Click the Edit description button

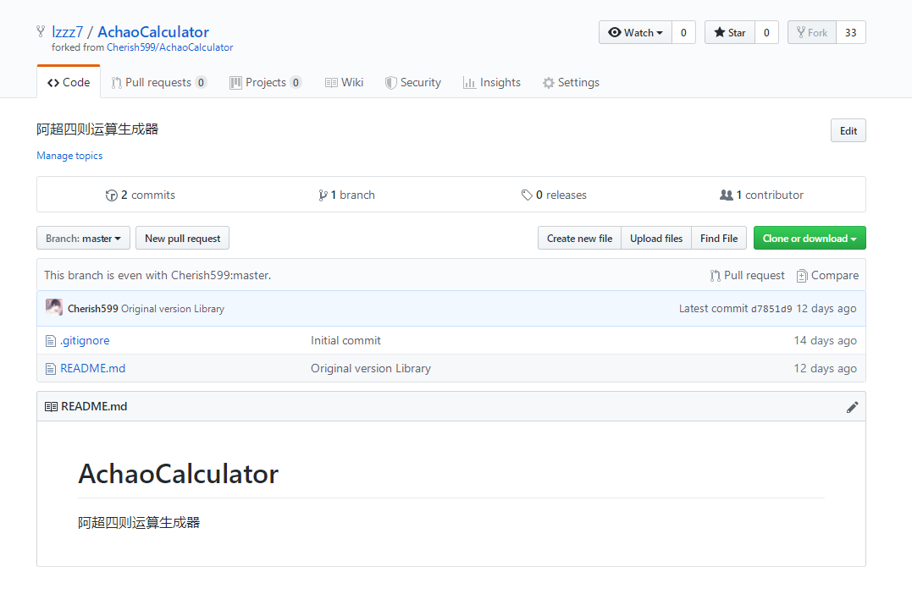pos(848,131)
